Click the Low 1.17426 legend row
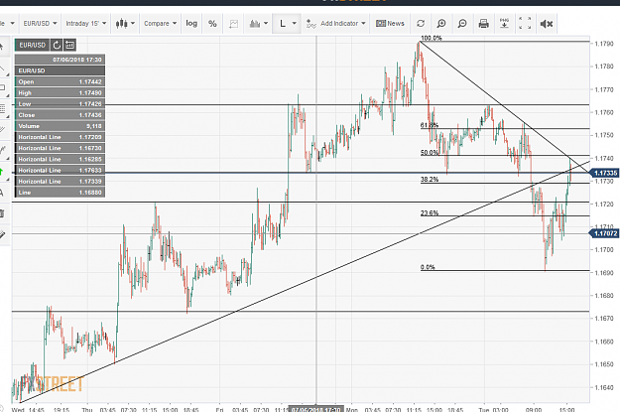 click(61, 104)
